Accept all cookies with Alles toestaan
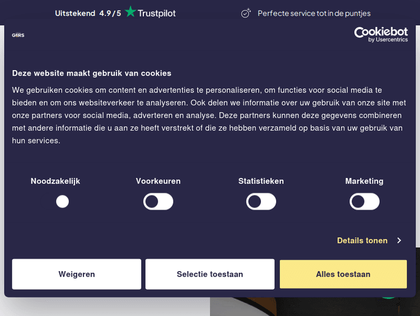The width and height of the screenshot is (420, 316). click(x=343, y=274)
